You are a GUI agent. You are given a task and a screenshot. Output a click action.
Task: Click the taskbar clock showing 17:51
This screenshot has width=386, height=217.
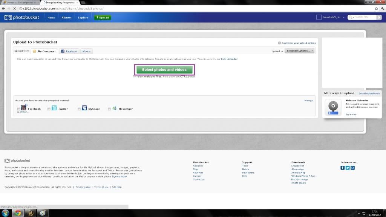click(x=375, y=213)
